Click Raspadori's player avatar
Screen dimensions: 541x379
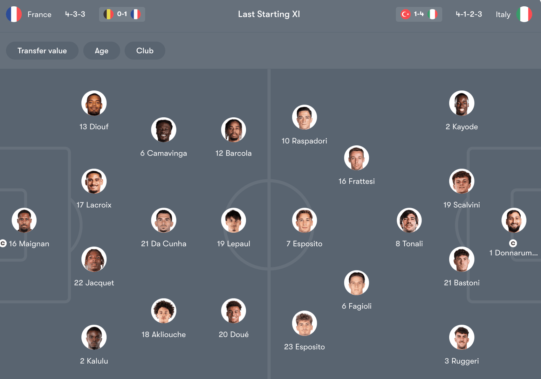pyautogui.click(x=304, y=117)
